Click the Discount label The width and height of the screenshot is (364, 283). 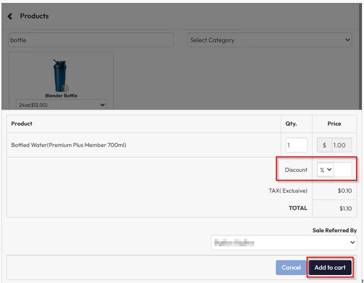(296, 170)
